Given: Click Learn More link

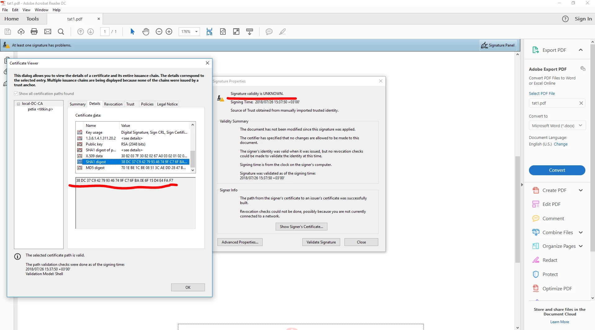Looking at the screenshot, I should tap(560, 322).
